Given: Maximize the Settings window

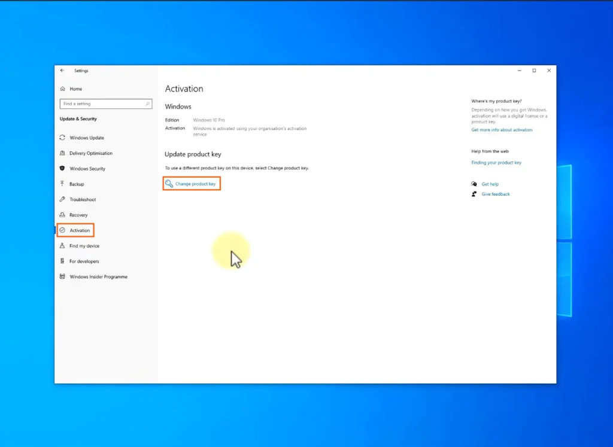Looking at the screenshot, I should (535, 71).
